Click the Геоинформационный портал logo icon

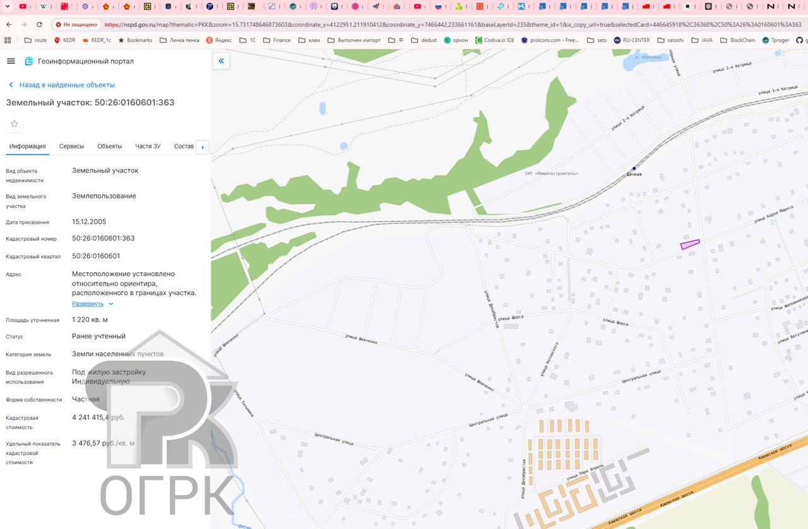pos(29,61)
